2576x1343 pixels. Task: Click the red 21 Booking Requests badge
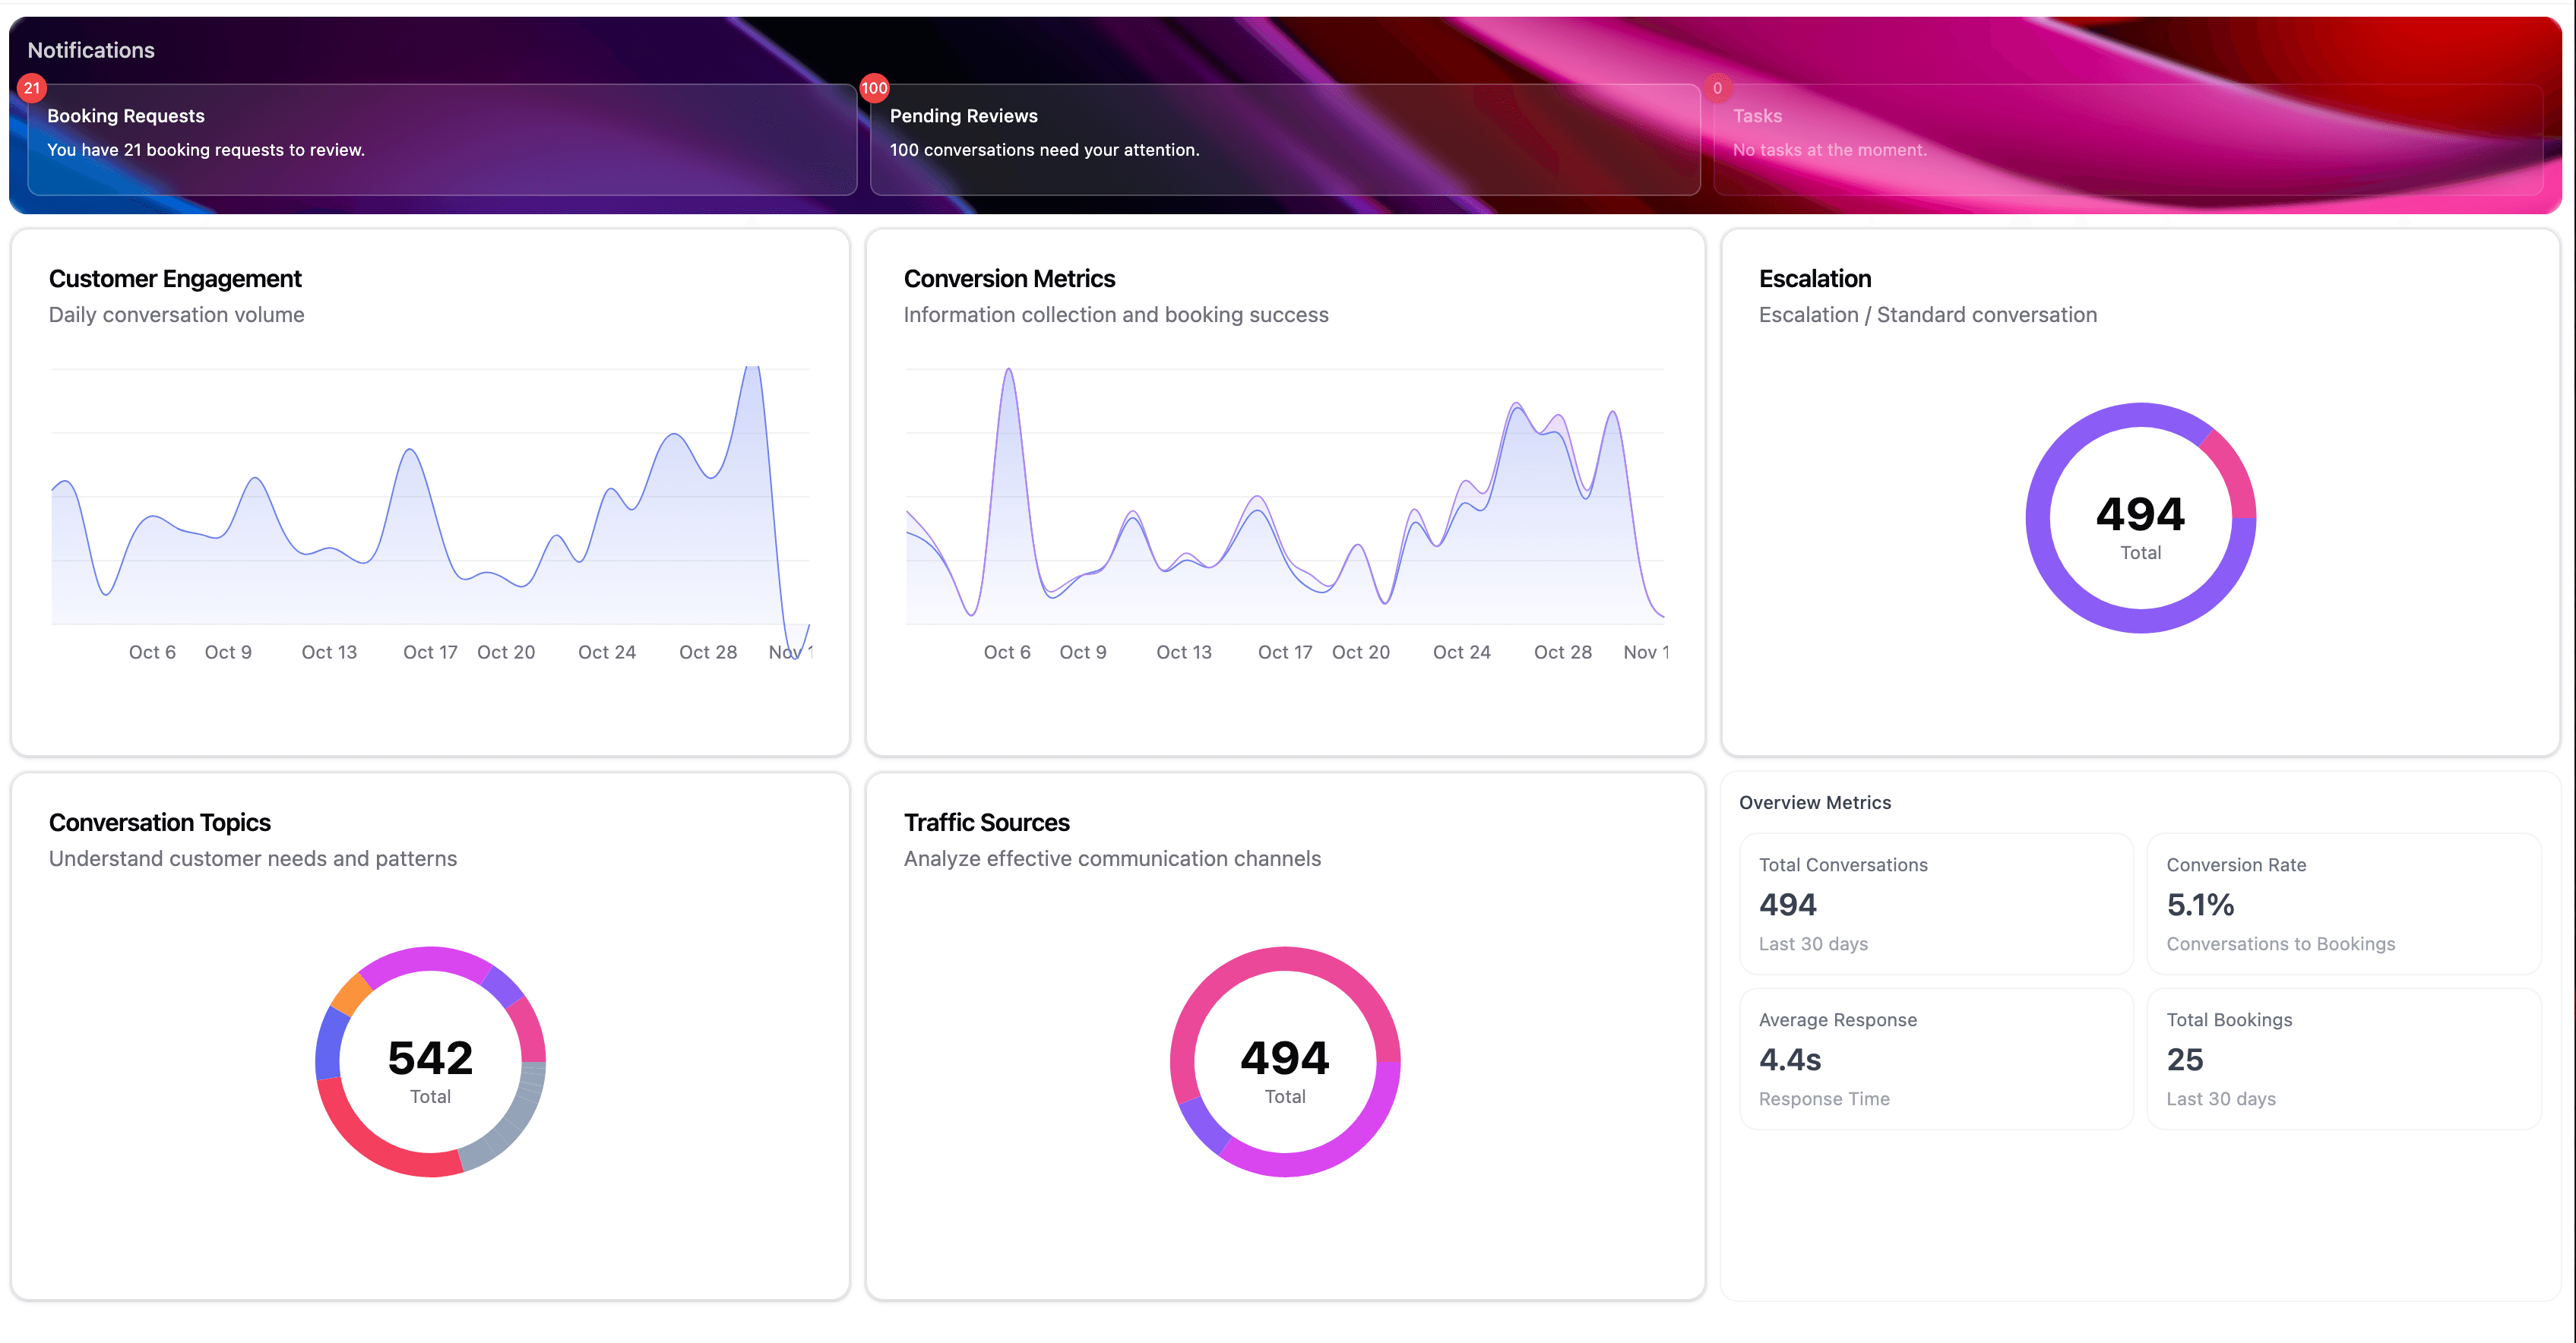(x=32, y=88)
